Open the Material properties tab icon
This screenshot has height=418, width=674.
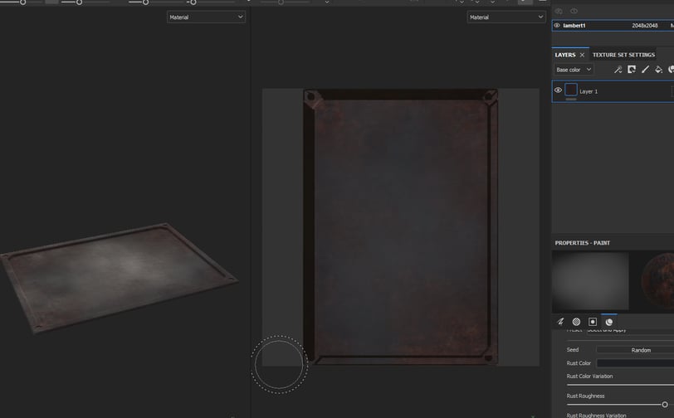coord(609,322)
